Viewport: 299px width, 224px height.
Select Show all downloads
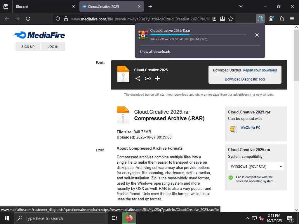[x=155, y=52]
